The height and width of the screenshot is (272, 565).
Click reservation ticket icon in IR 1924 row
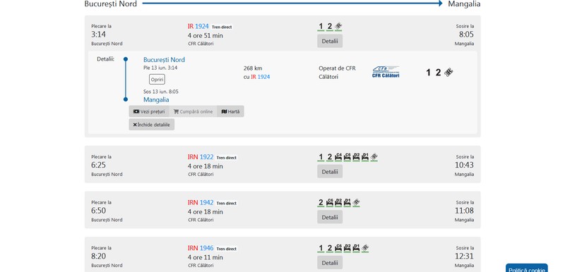(338, 26)
